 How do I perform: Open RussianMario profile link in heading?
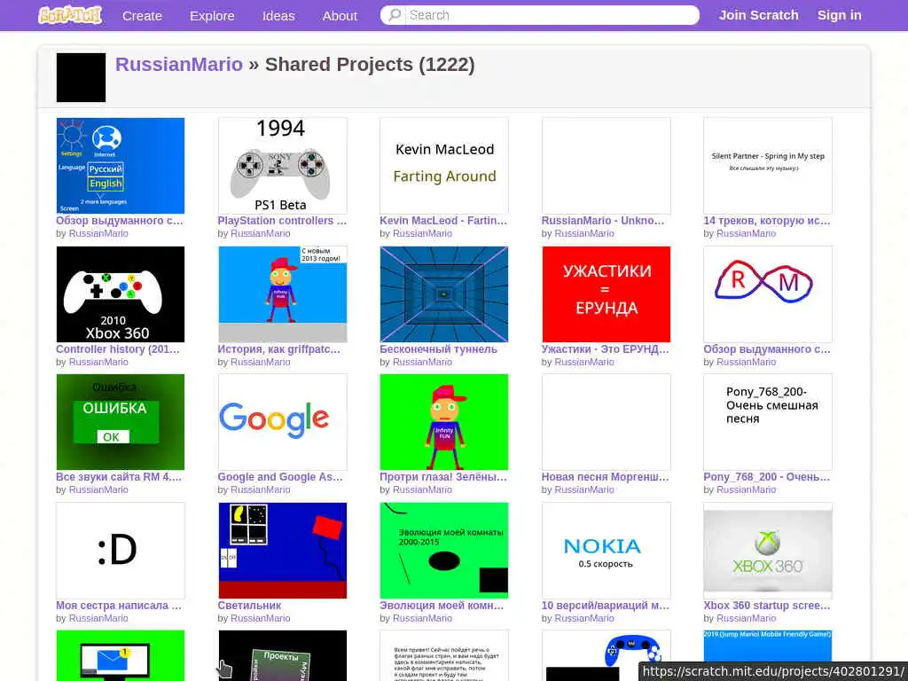179,64
